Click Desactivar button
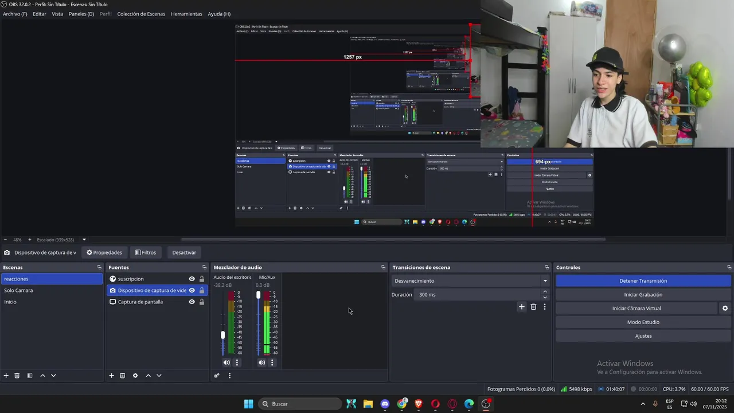 pyautogui.click(x=184, y=252)
